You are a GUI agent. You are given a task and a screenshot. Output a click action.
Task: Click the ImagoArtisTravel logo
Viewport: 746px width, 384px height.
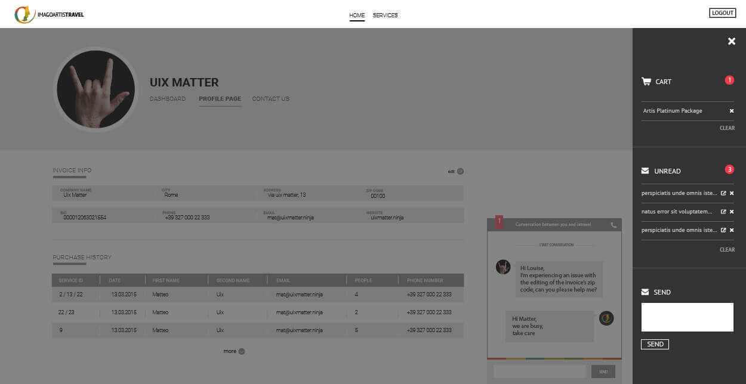50,14
